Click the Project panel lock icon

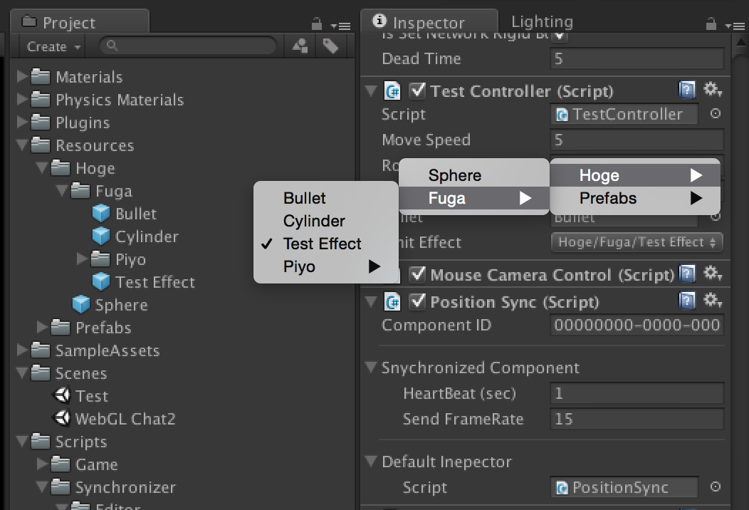tap(316, 24)
